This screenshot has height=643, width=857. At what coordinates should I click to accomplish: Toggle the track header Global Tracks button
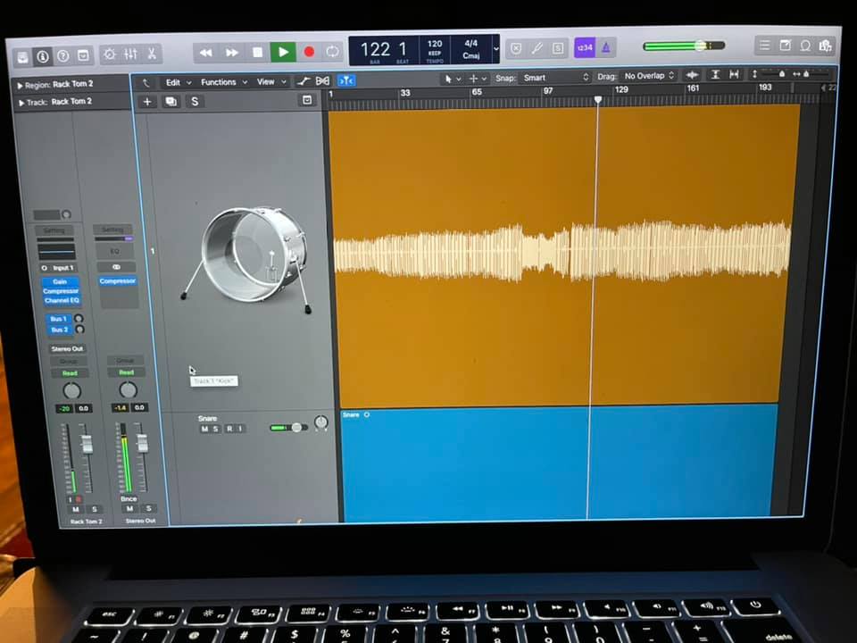306,99
